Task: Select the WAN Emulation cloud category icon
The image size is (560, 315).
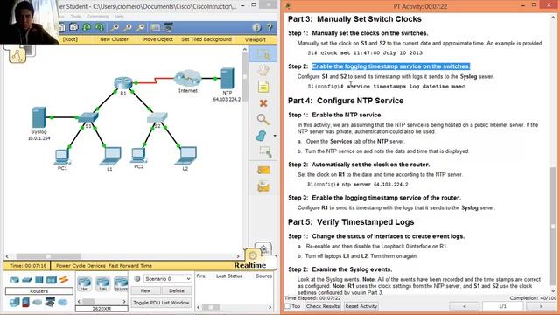Action: tap(38, 303)
